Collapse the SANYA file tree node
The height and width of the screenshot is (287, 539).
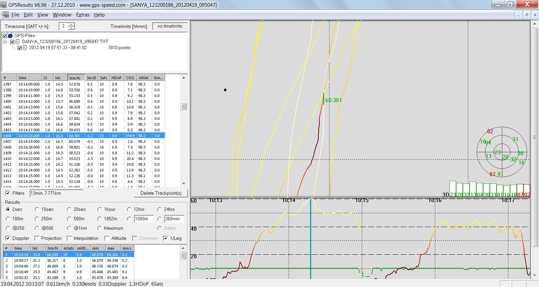coord(5,42)
